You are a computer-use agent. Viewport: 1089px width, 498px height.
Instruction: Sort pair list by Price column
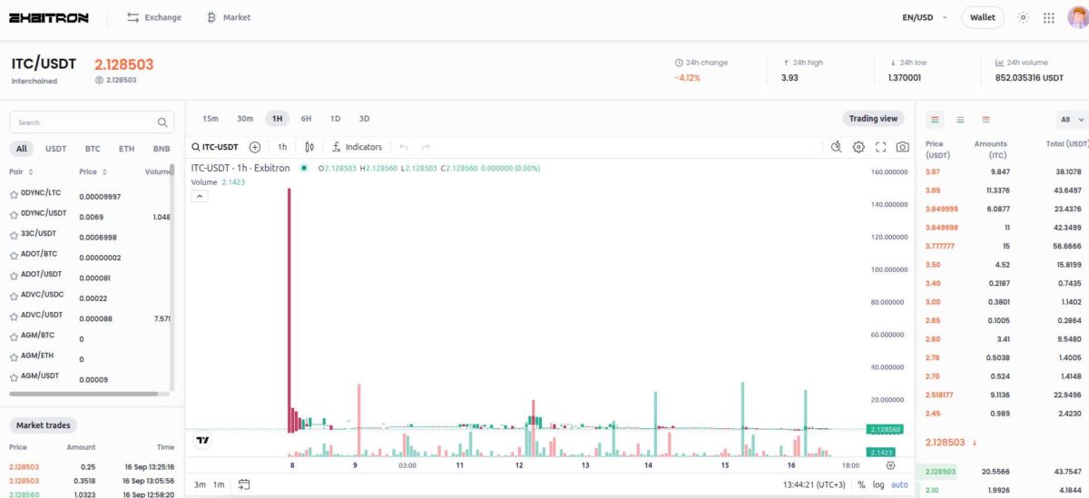[x=93, y=171]
